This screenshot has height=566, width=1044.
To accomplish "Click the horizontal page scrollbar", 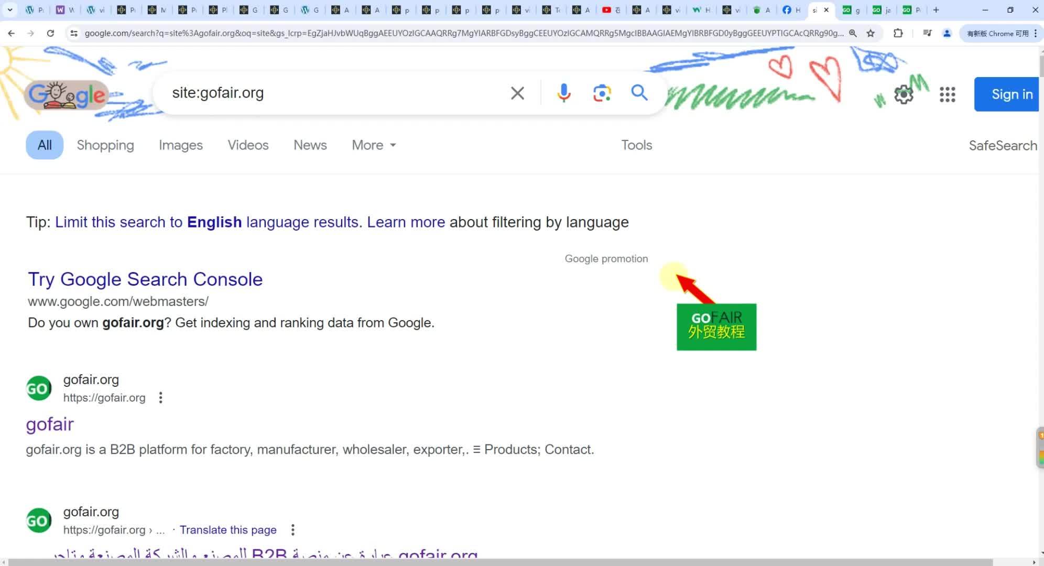I will [501, 562].
